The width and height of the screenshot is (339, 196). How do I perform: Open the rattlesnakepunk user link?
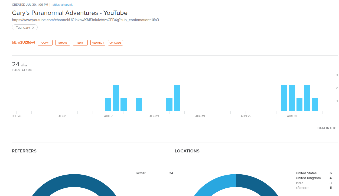click(62, 5)
